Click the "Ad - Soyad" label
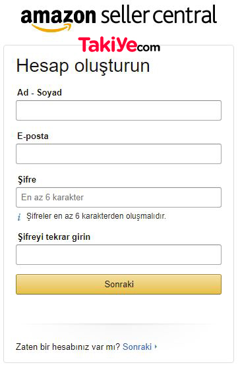The image size is (238, 367). pyautogui.click(x=40, y=92)
